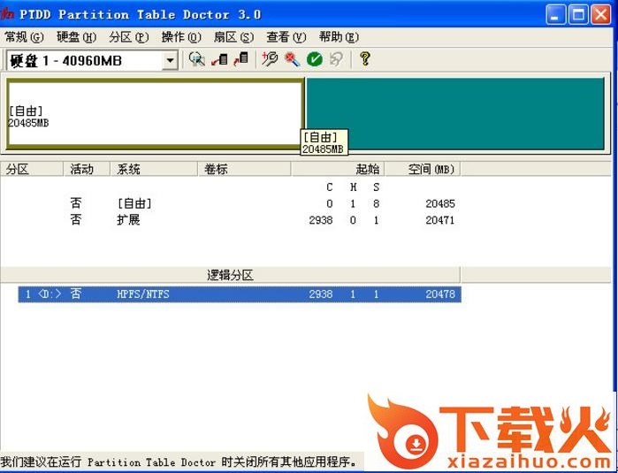Click the 分区 column header

pos(32,169)
